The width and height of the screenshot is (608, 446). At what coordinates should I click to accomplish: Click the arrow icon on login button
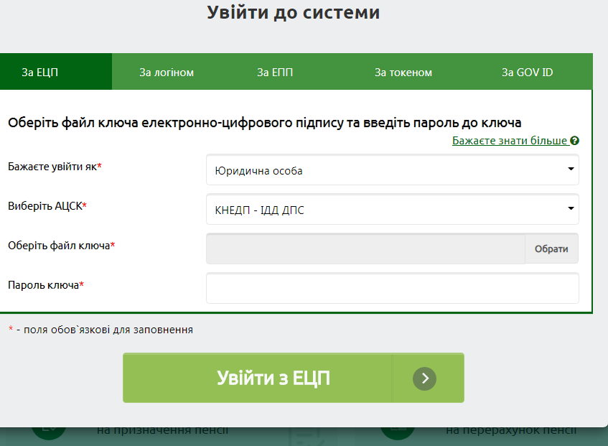coord(424,378)
